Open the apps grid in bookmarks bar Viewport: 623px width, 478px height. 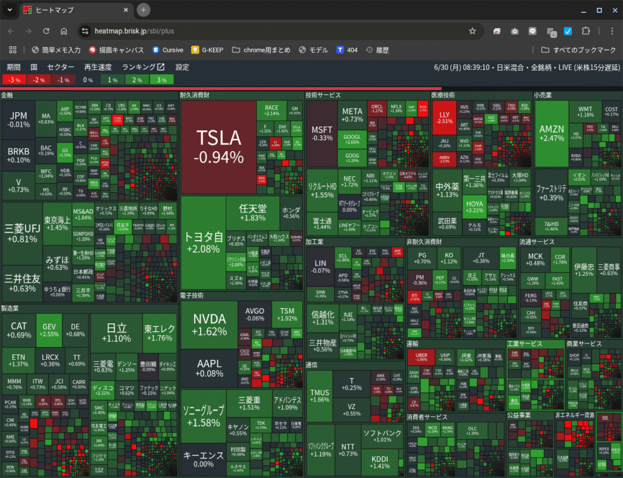click(13, 50)
